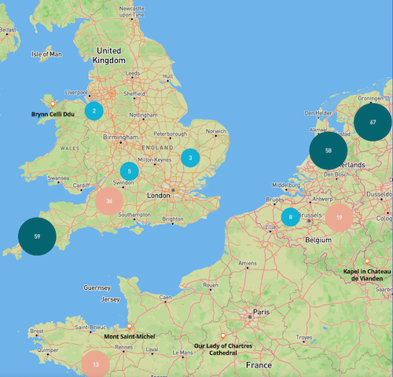This screenshot has height=377, width=393.
Task: Click the Swansea city label
Action: click(x=58, y=178)
